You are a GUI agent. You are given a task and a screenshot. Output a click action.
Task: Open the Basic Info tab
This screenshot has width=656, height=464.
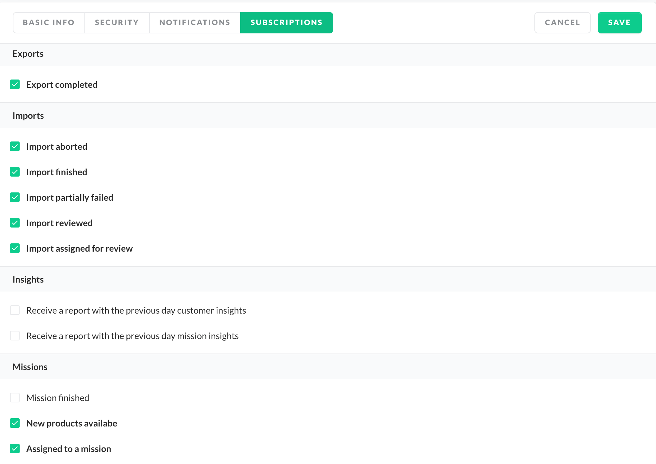click(49, 23)
